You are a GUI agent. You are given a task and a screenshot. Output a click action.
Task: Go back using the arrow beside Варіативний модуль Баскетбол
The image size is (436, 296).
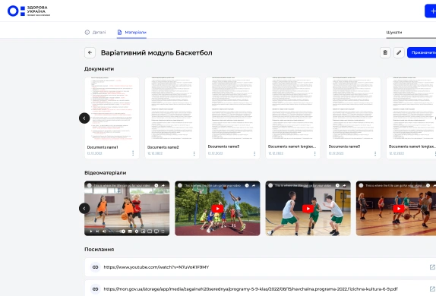(x=90, y=52)
